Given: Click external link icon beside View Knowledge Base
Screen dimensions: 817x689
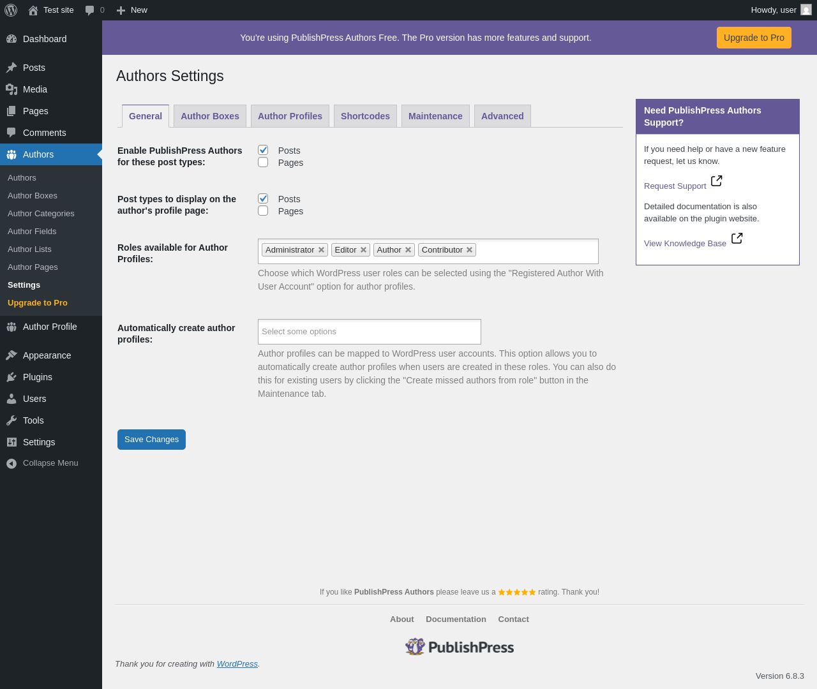Looking at the screenshot, I should point(737,238).
